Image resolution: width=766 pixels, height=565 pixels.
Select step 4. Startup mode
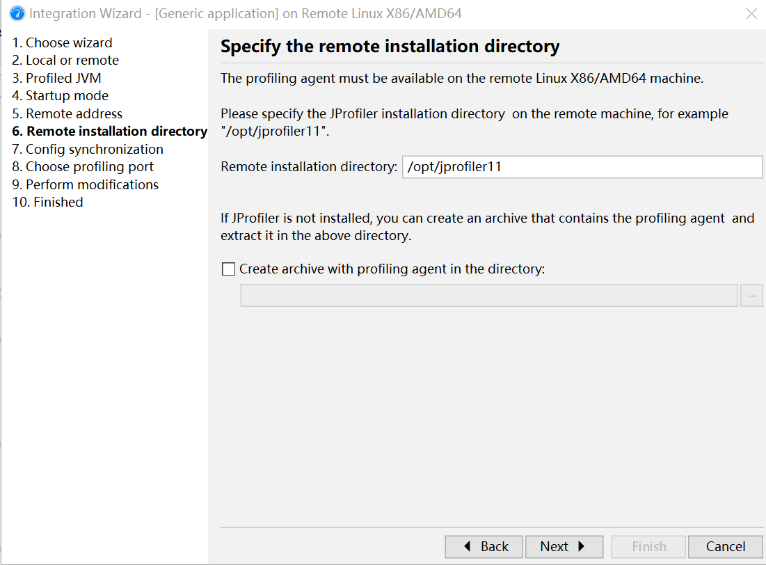(60, 96)
